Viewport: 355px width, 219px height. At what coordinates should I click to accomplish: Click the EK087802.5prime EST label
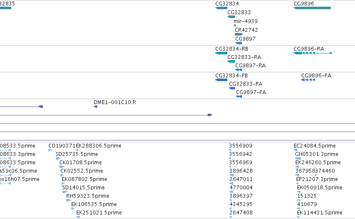tap(84, 179)
